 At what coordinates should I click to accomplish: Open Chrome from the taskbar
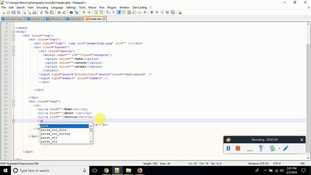[x=106, y=171]
